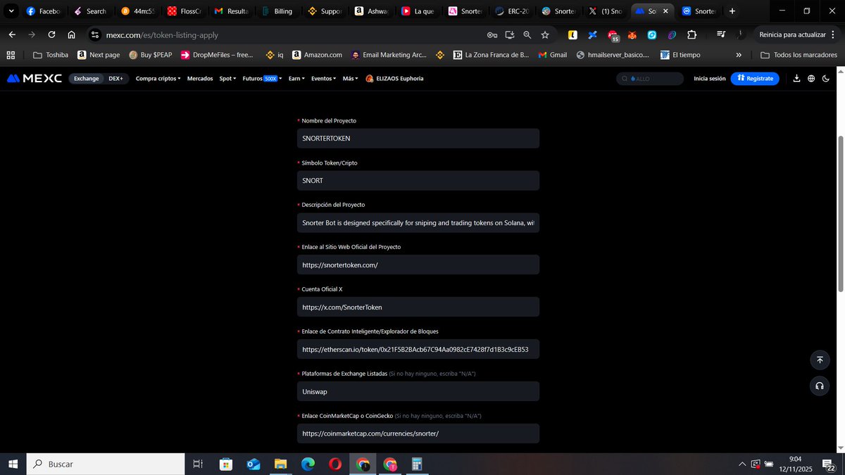Switch to the La que browser tab
This screenshot has width=845, height=475.
(418, 11)
